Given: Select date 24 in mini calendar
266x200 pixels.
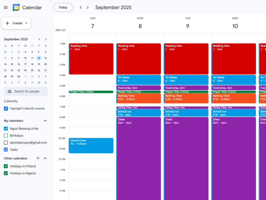Looking at the screenshot, I should 26,70.
